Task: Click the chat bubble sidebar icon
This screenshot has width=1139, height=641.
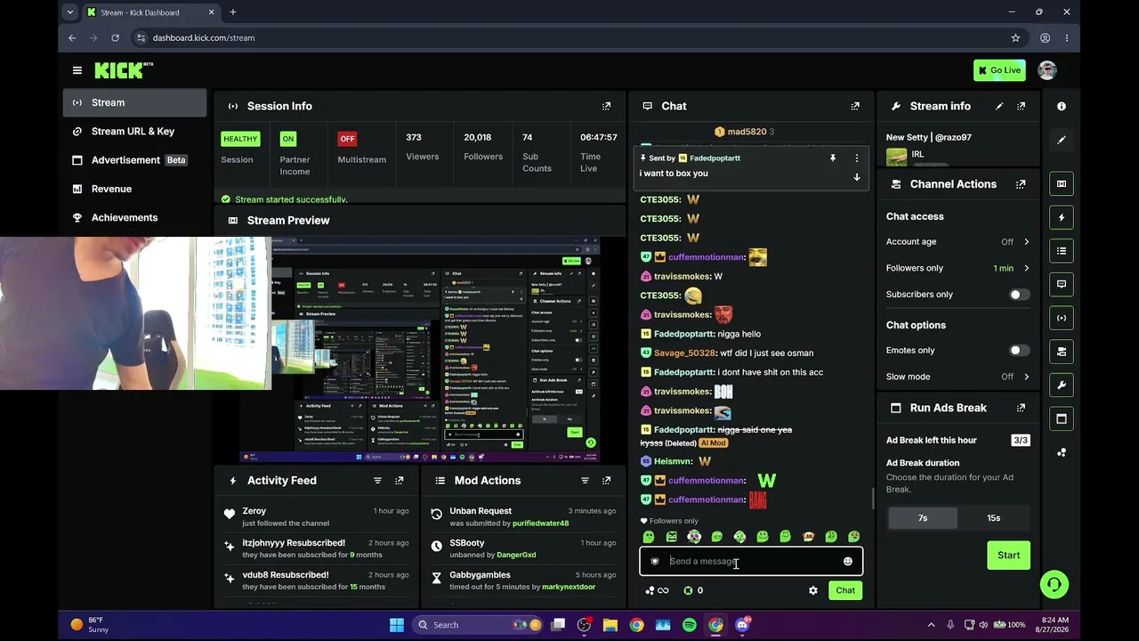Action: [1062, 285]
